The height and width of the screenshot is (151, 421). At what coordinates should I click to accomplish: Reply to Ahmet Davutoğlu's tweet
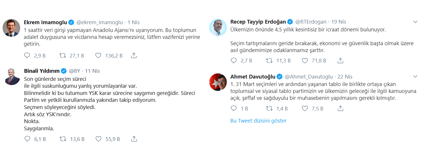click(x=234, y=108)
